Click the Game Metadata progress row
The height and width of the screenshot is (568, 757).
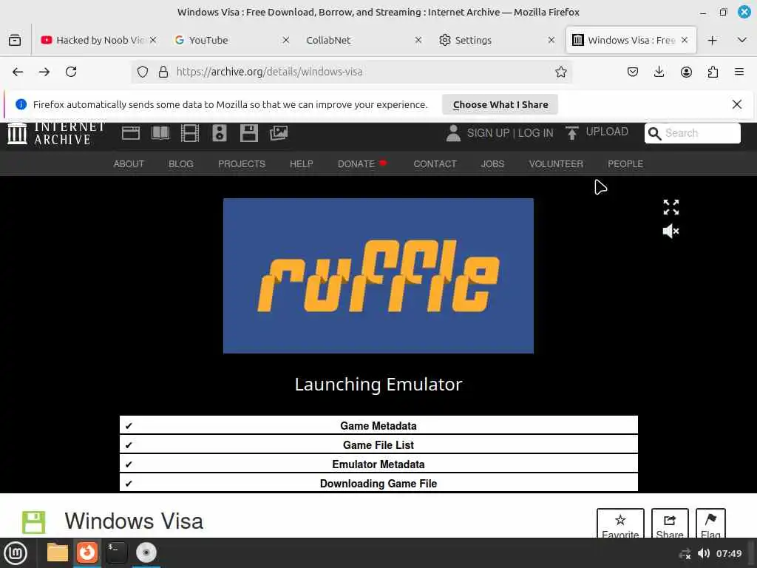tap(378, 425)
